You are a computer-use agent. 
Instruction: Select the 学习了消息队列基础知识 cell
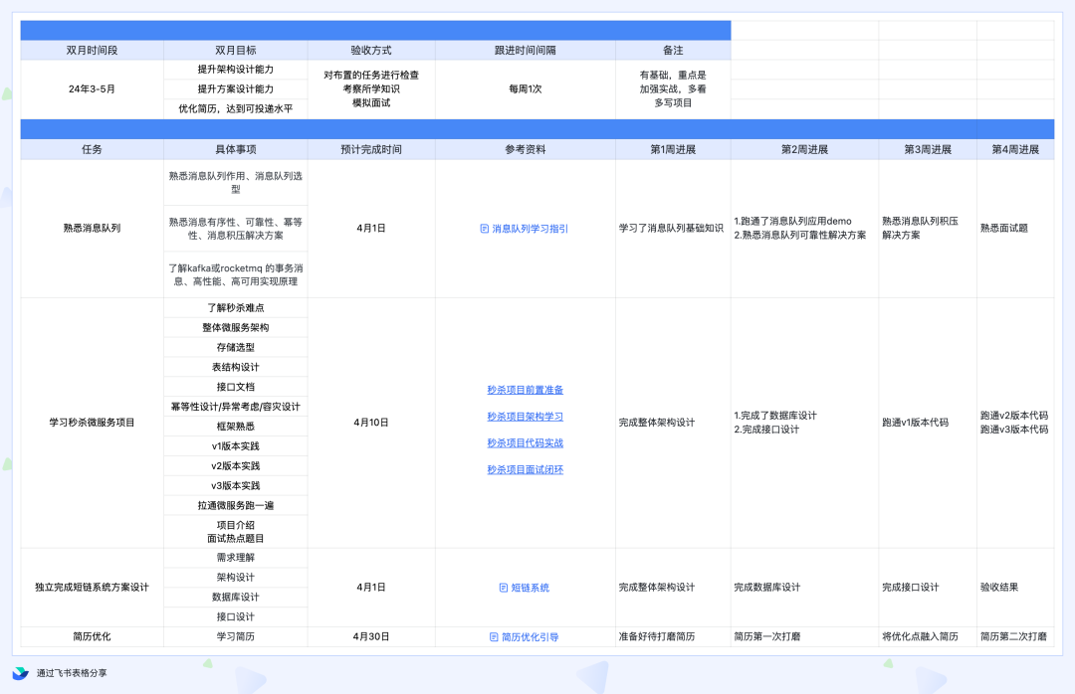pyautogui.click(x=673, y=228)
